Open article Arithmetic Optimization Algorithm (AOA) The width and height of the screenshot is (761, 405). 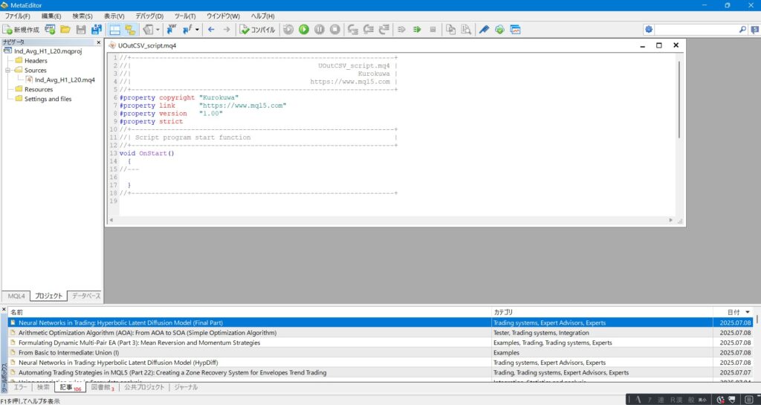[x=148, y=333]
